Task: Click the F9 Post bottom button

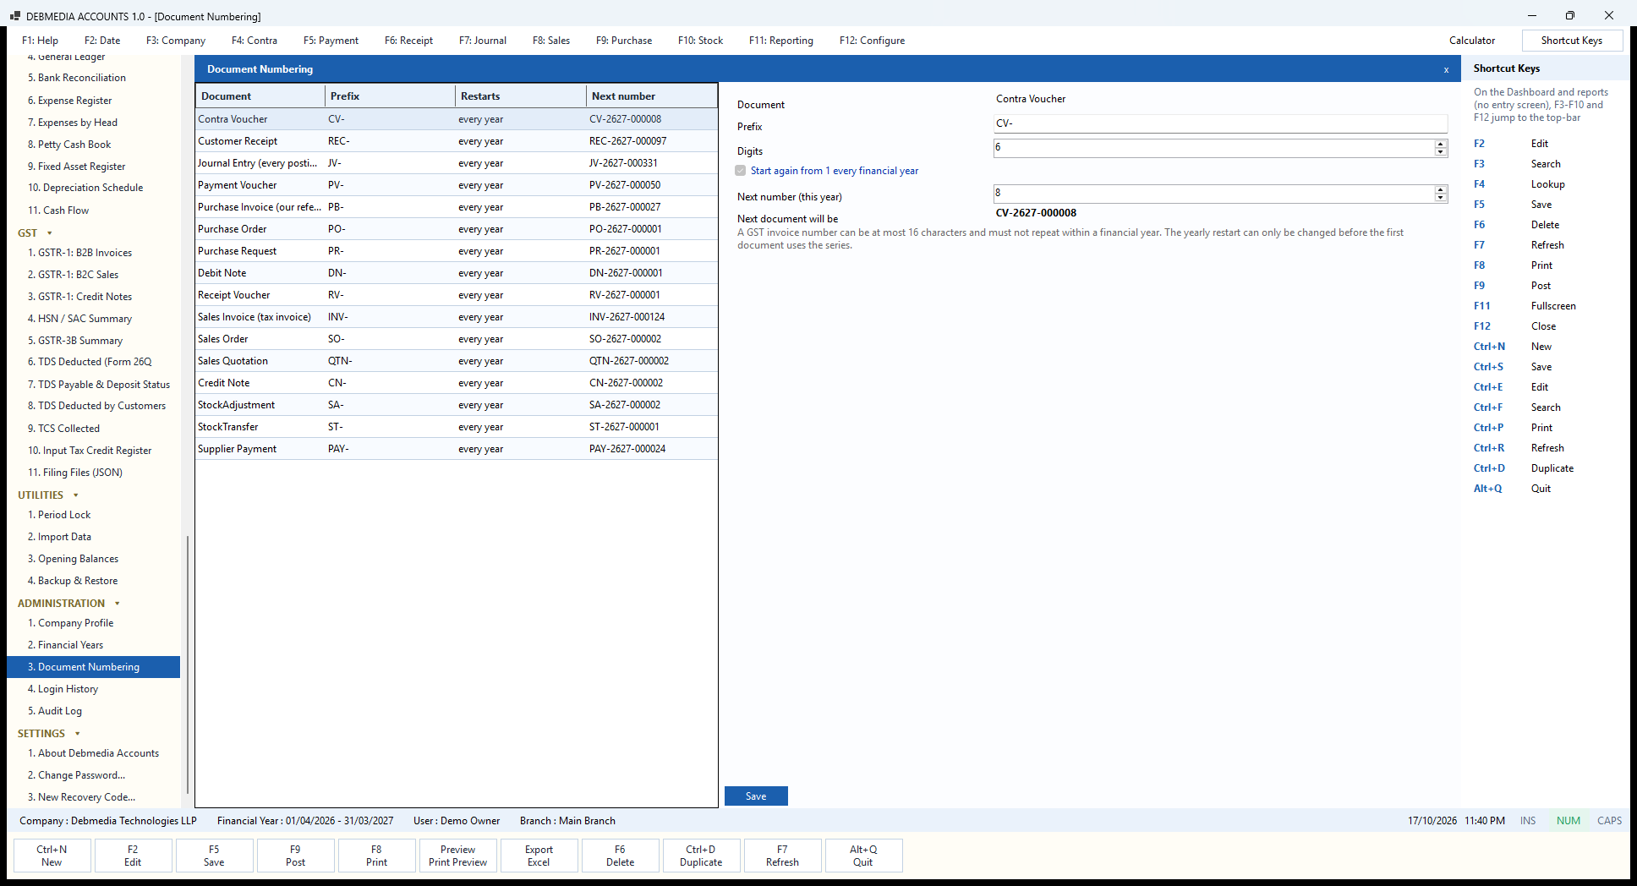Action: coord(295,856)
